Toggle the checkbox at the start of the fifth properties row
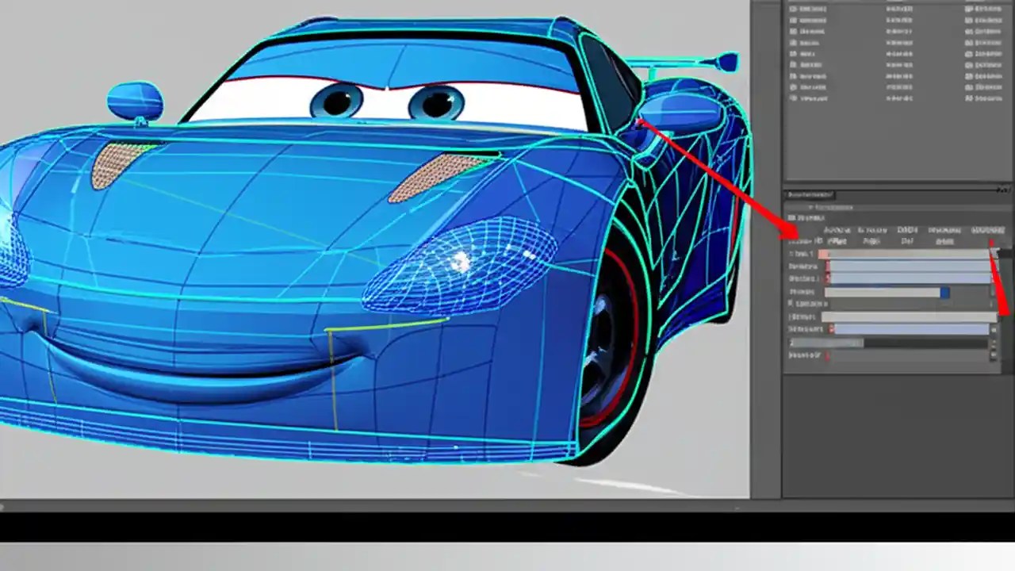The image size is (1015, 571). point(791,304)
